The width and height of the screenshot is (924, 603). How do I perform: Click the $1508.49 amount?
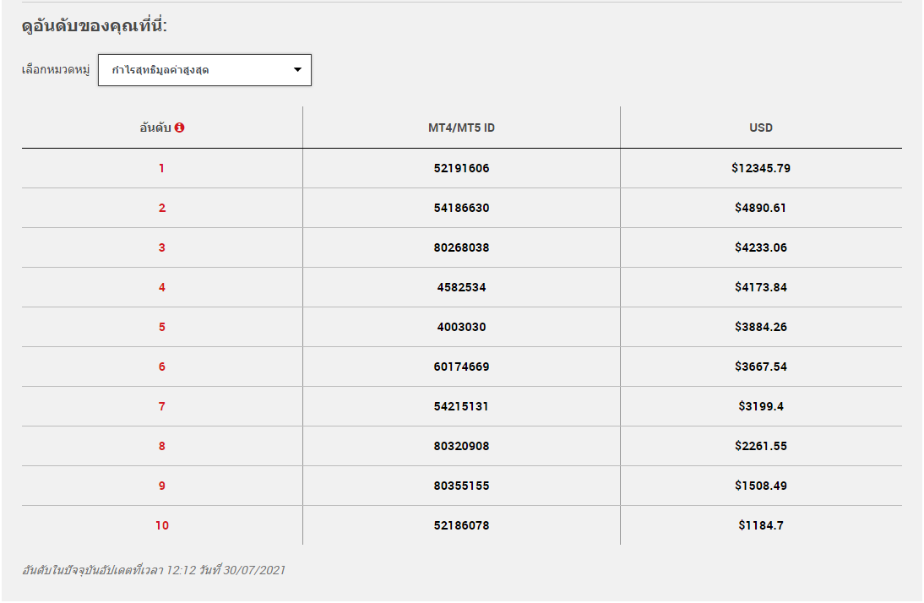[761, 486]
